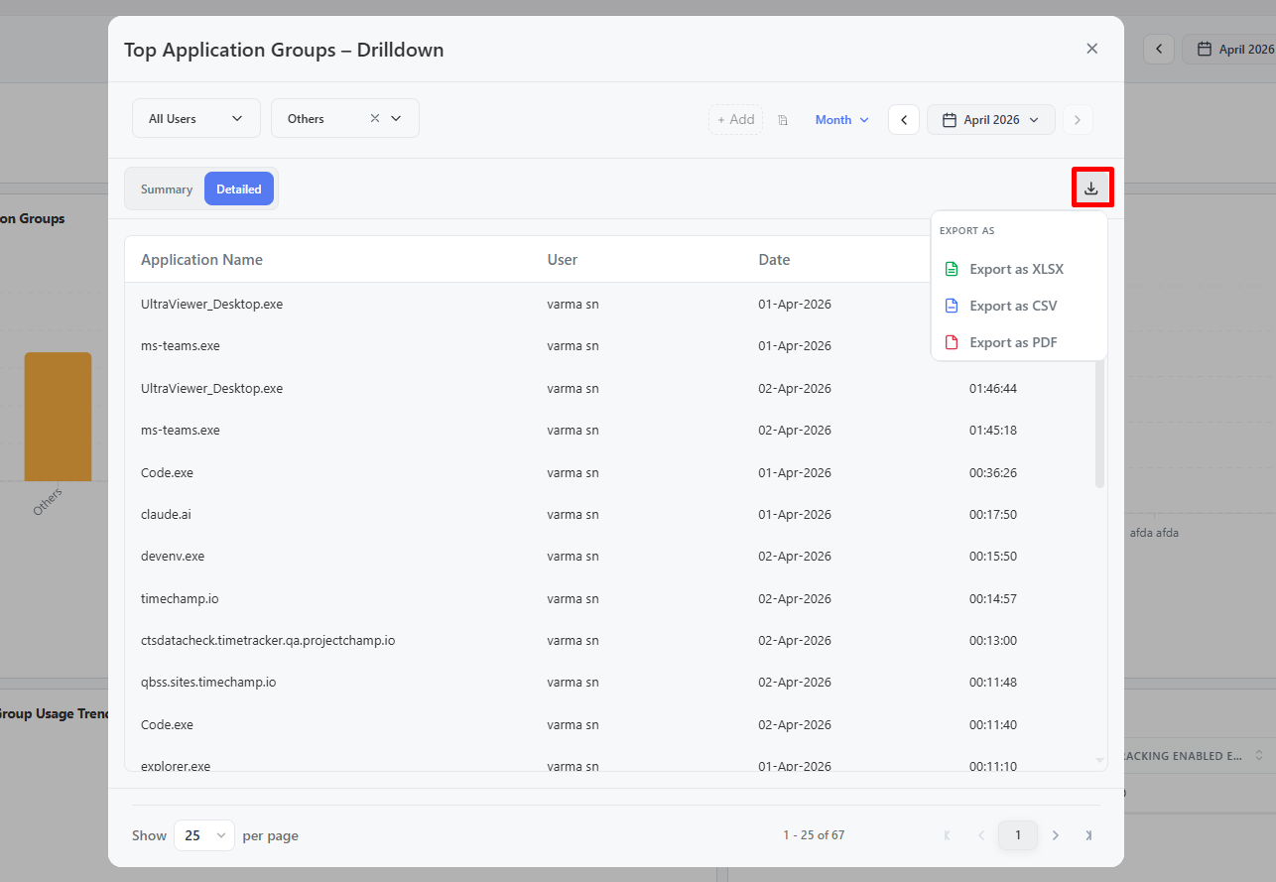Click the back arrow on the background page header
1276x882 pixels.
click(x=1158, y=49)
